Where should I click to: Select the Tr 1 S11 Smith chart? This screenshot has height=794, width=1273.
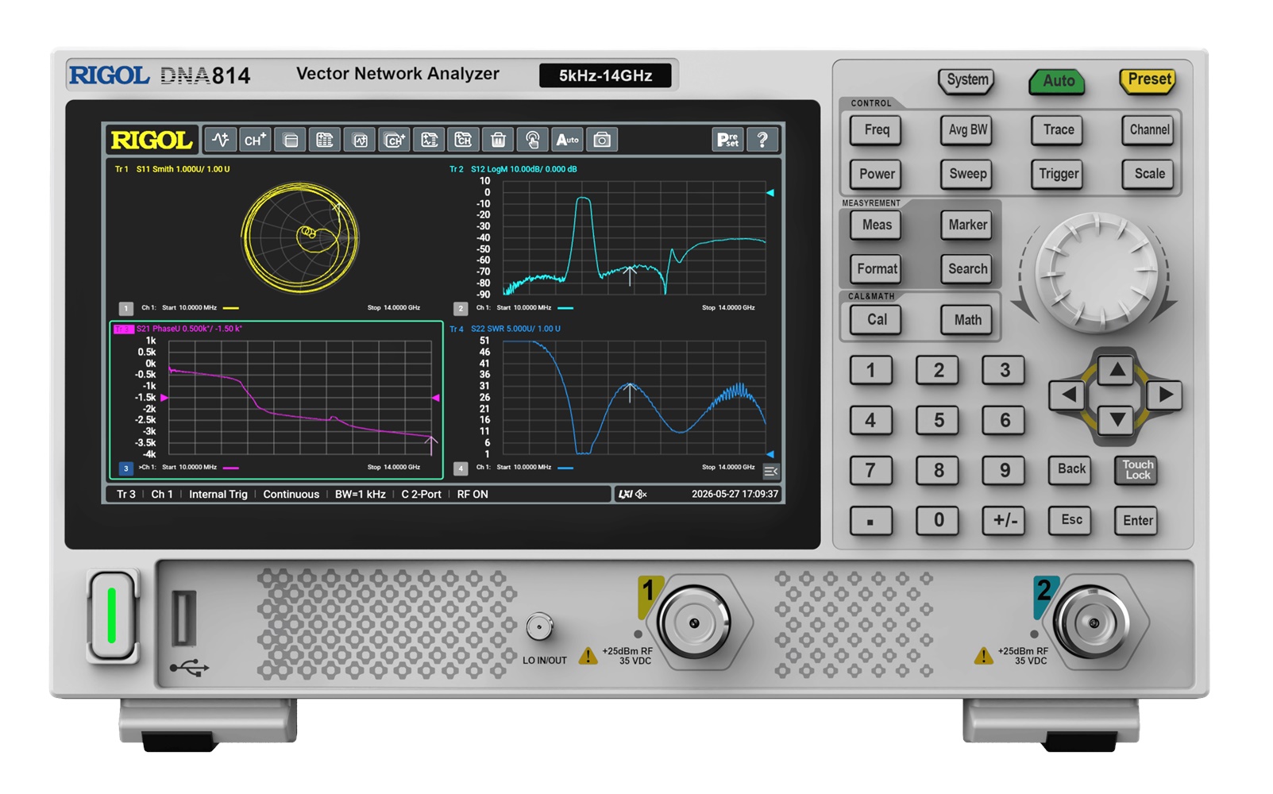click(276, 238)
